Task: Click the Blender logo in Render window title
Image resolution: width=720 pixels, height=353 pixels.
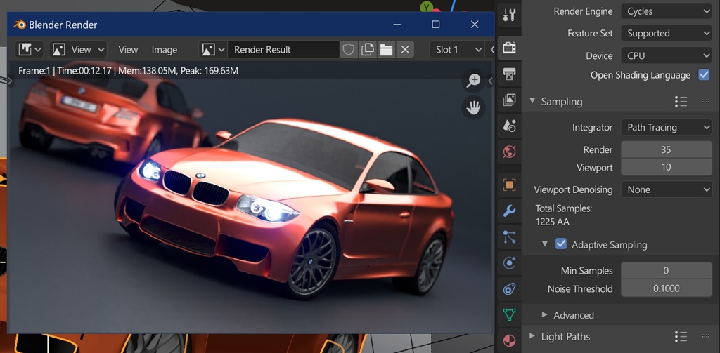Action: (x=19, y=25)
